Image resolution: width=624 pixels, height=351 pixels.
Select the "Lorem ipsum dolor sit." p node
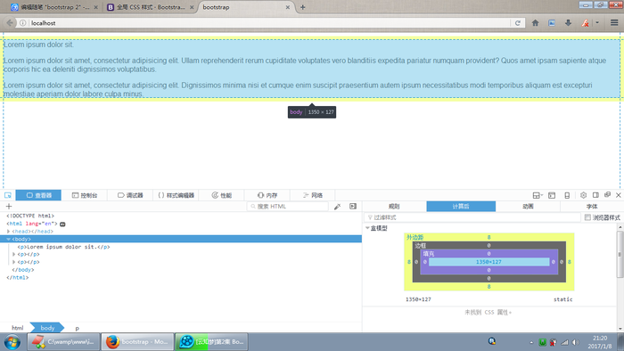[x=63, y=247]
